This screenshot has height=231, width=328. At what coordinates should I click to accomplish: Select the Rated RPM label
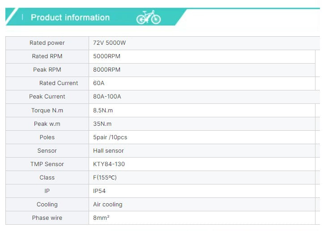[47, 56]
